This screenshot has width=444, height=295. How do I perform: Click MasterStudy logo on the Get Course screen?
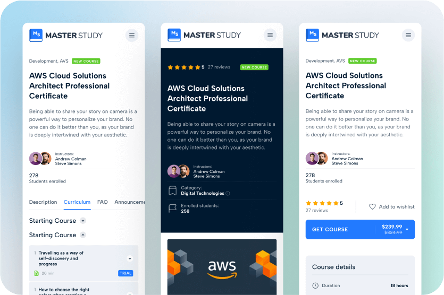tap(342, 35)
